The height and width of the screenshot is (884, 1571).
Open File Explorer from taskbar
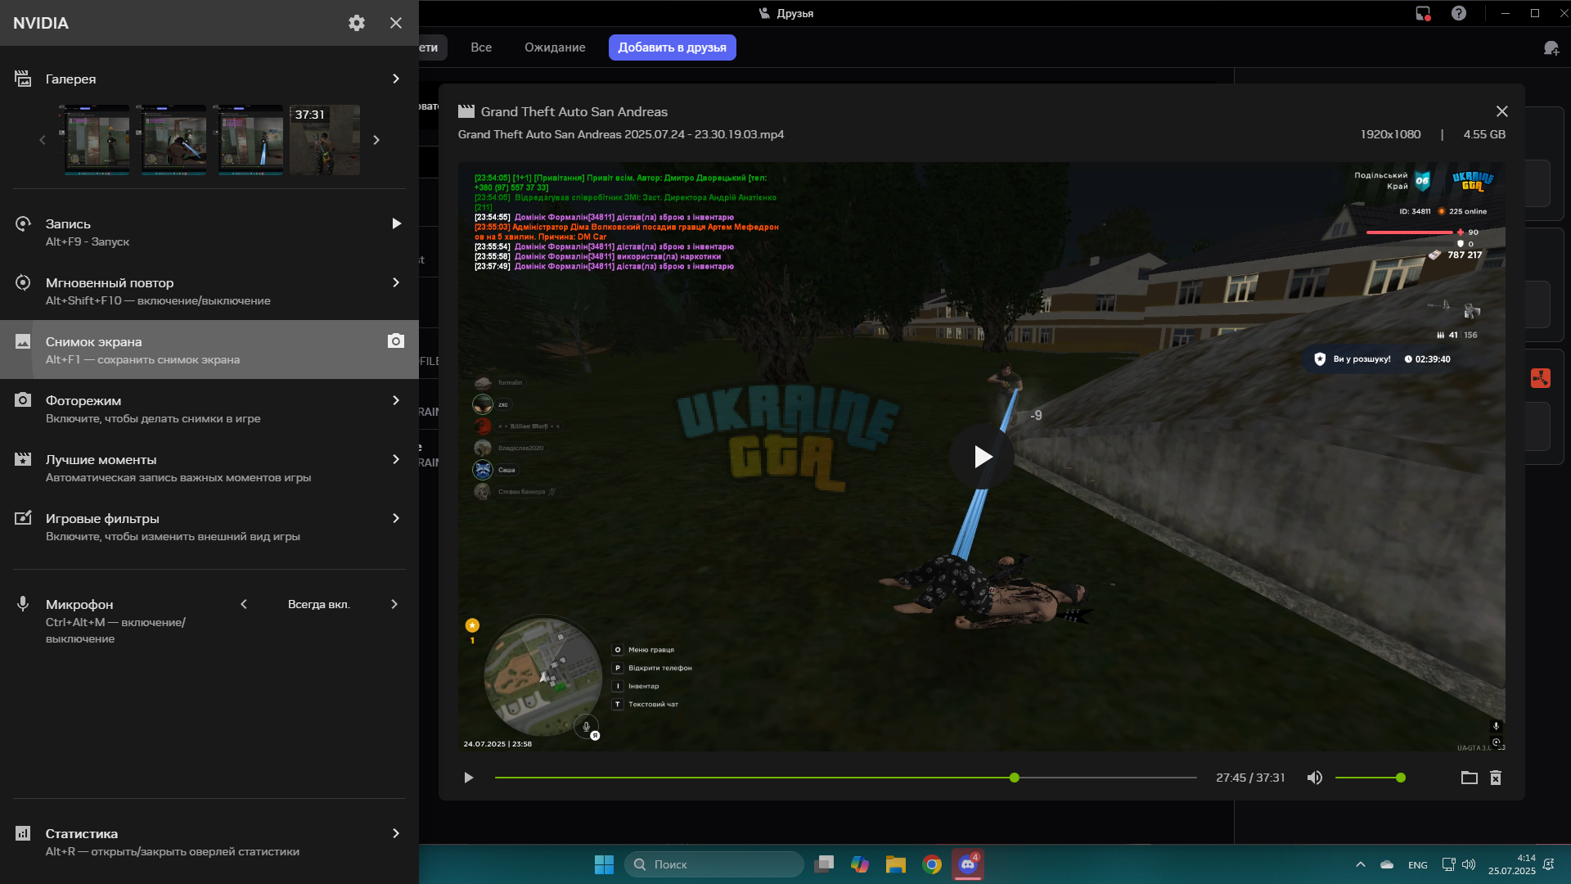(x=896, y=864)
